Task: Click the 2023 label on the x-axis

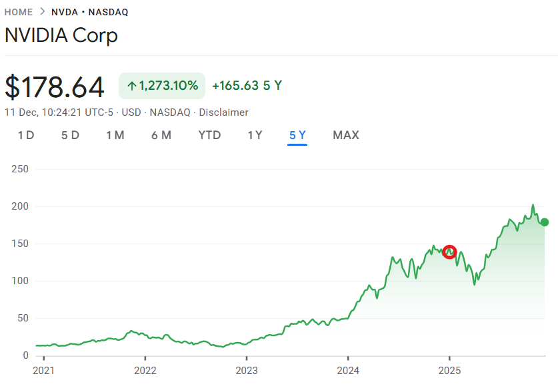Action: coord(246,370)
